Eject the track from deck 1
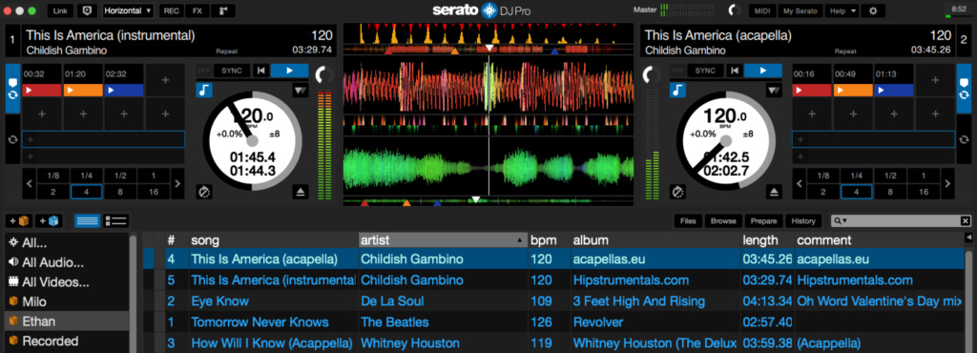This screenshot has height=353, width=977. (x=301, y=192)
